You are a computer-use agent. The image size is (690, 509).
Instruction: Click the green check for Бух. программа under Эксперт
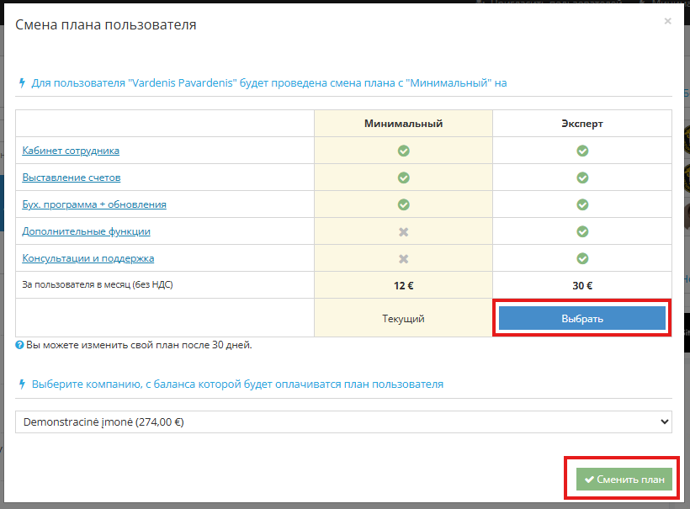coord(582,204)
